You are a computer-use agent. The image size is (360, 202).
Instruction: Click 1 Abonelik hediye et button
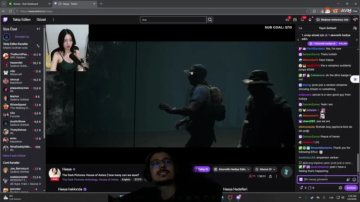click(328, 43)
